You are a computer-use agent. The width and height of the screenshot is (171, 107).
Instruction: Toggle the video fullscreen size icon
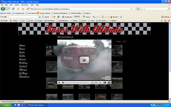[x=105, y=82]
